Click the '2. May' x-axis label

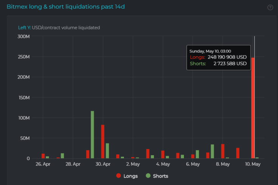tap(133, 164)
